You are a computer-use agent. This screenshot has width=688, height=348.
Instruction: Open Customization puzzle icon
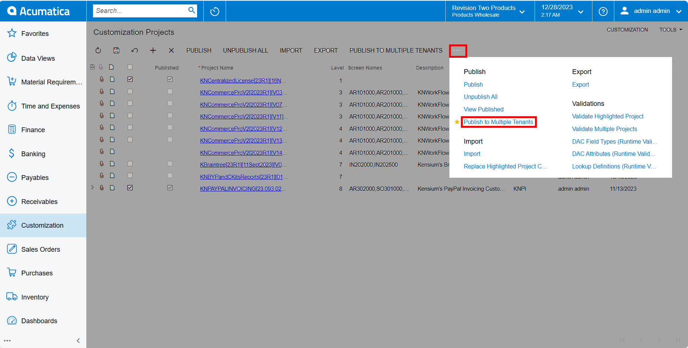pyautogui.click(x=12, y=225)
